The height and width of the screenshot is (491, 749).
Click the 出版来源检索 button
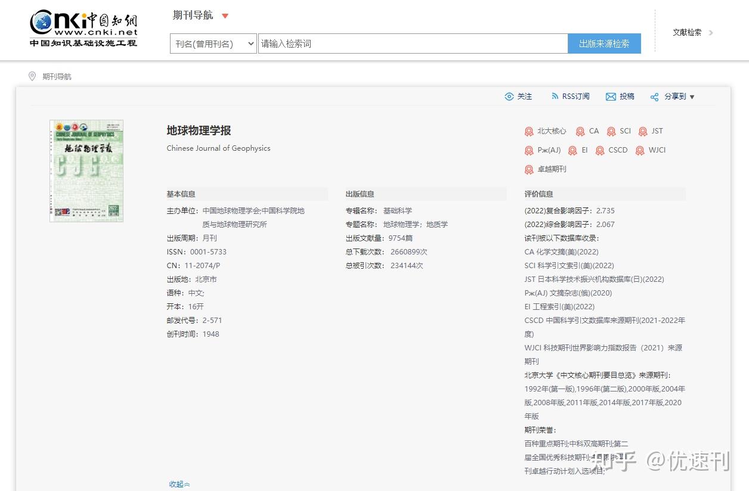click(x=604, y=43)
